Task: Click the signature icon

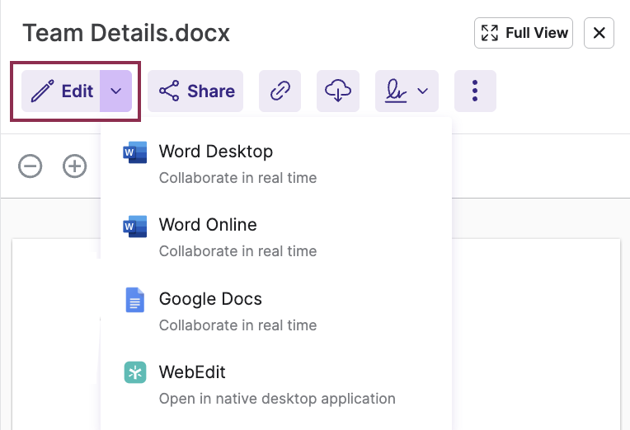Action: pyautogui.click(x=396, y=91)
